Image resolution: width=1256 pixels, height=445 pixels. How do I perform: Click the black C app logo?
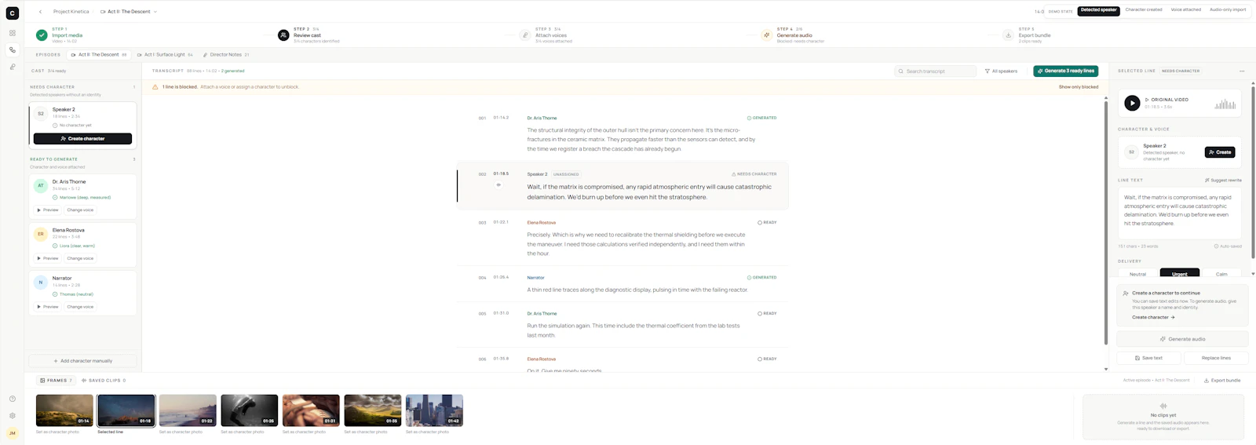(x=13, y=13)
